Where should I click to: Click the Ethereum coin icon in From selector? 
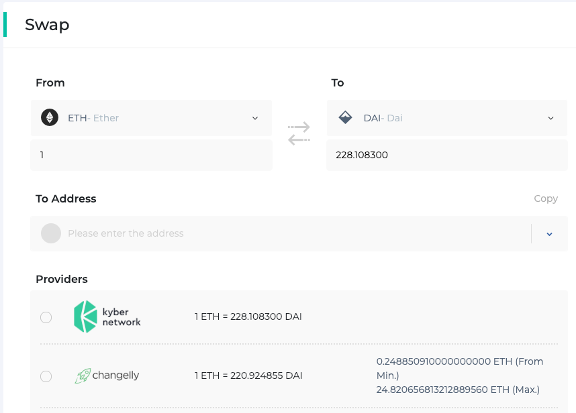coord(50,118)
